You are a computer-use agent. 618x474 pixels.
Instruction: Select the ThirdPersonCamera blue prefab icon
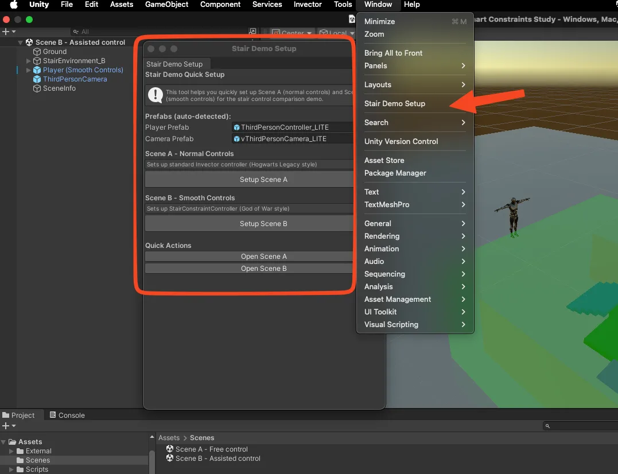37,79
